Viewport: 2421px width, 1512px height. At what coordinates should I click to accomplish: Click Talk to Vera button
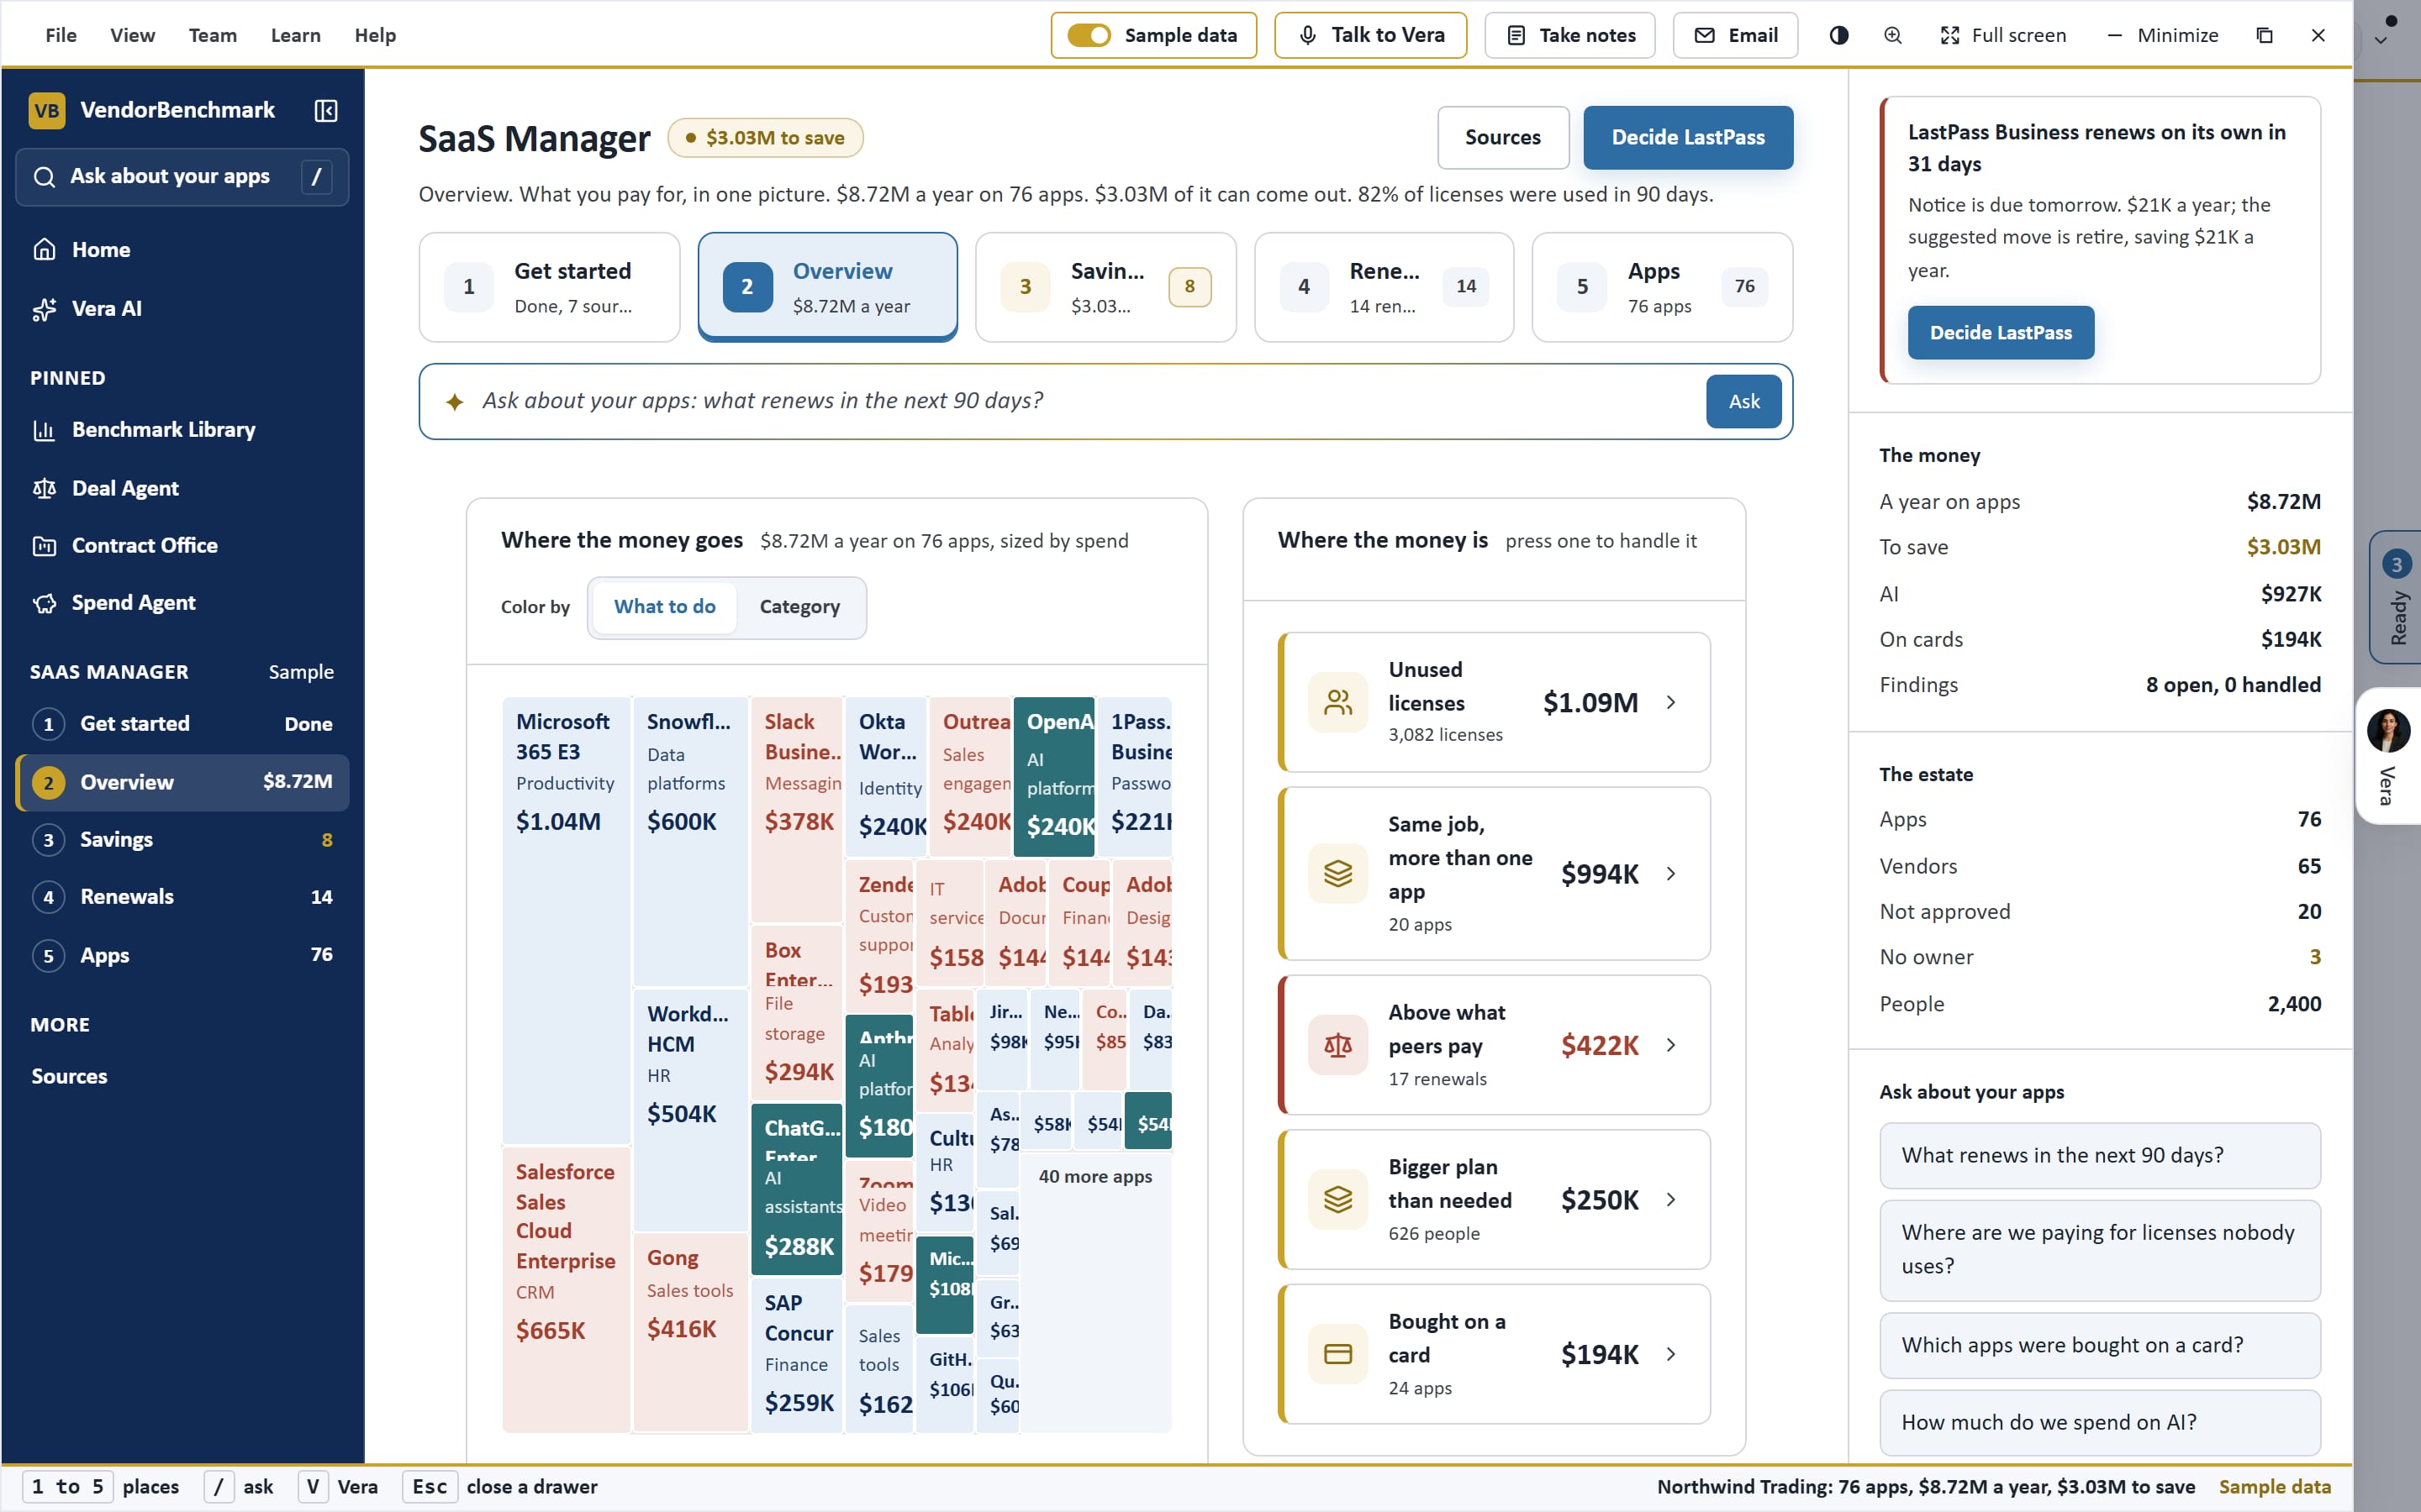coord(1370,35)
